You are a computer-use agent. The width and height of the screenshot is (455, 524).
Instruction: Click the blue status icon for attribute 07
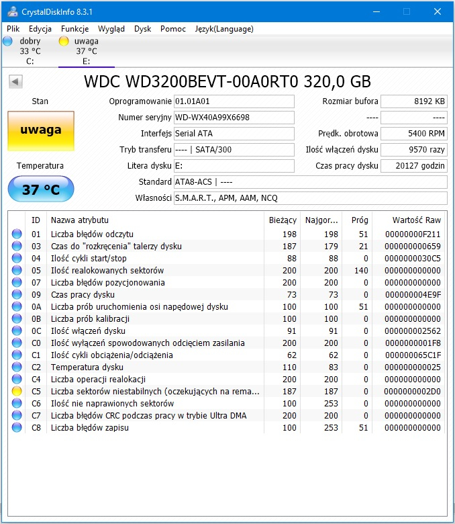[17, 282]
